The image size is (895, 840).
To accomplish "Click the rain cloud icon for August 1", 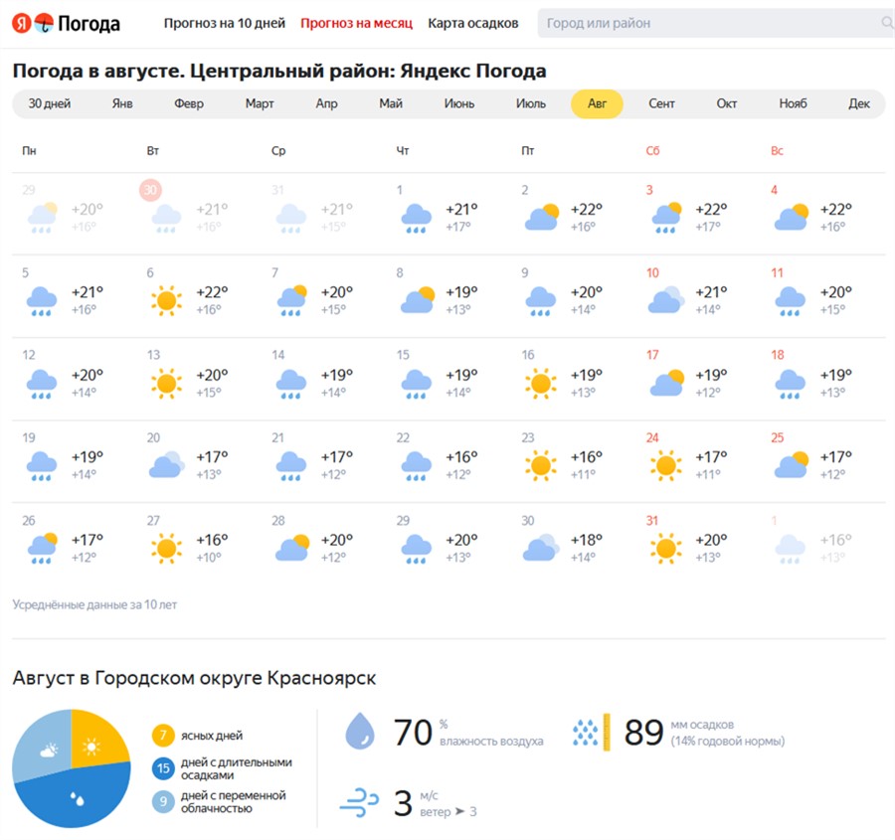I will [415, 217].
